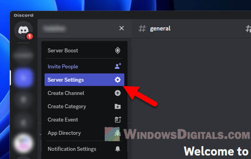Select the highlighted blue server icon
Image resolution: width=251 pixels, height=159 pixels.
coord(23,78)
